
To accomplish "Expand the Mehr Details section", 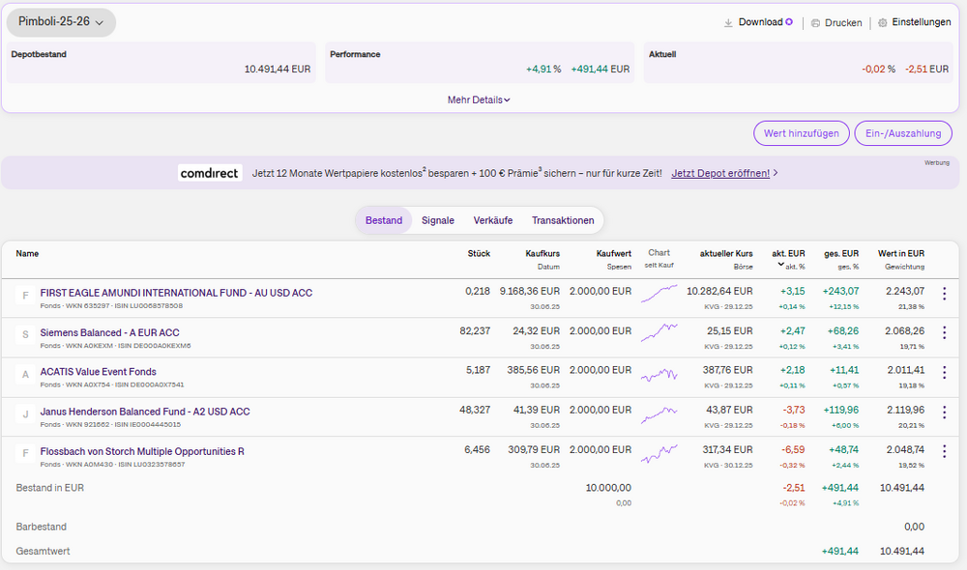I will point(479,100).
